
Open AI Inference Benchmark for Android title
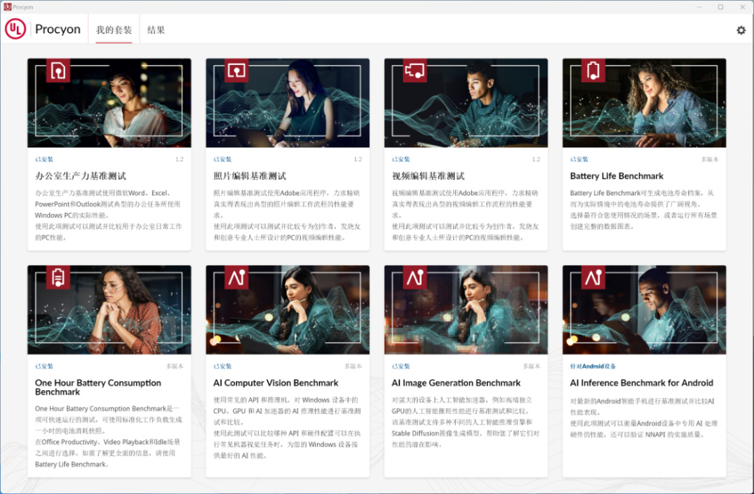[642, 383]
